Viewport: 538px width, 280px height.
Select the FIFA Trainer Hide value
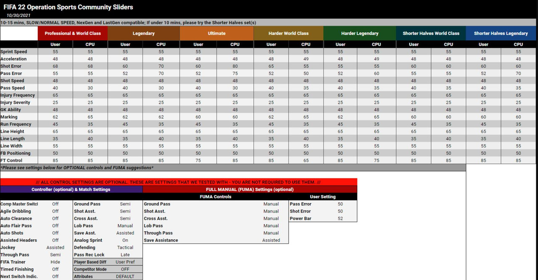tap(55, 262)
